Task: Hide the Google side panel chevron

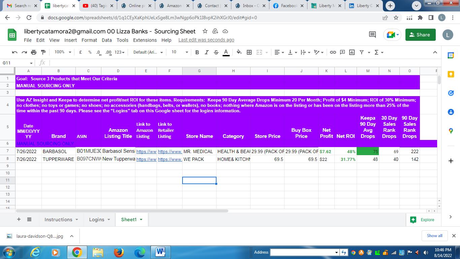Action: 451,217
